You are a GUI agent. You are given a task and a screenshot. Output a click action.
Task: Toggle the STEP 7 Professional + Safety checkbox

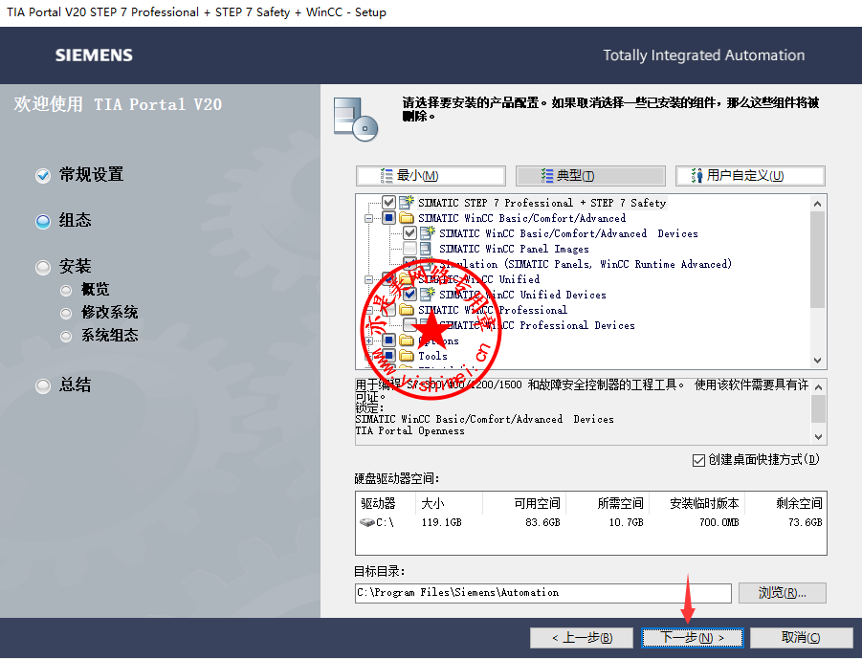(x=388, y=202)
